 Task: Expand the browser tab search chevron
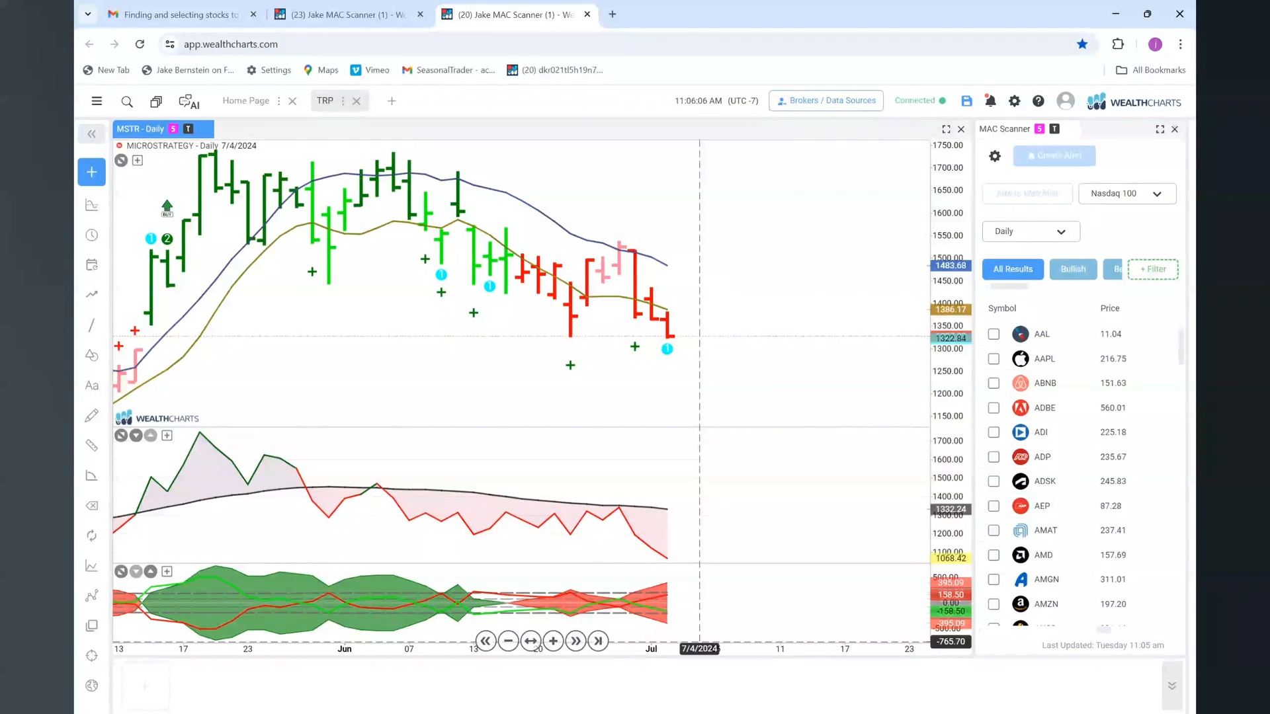87,14
